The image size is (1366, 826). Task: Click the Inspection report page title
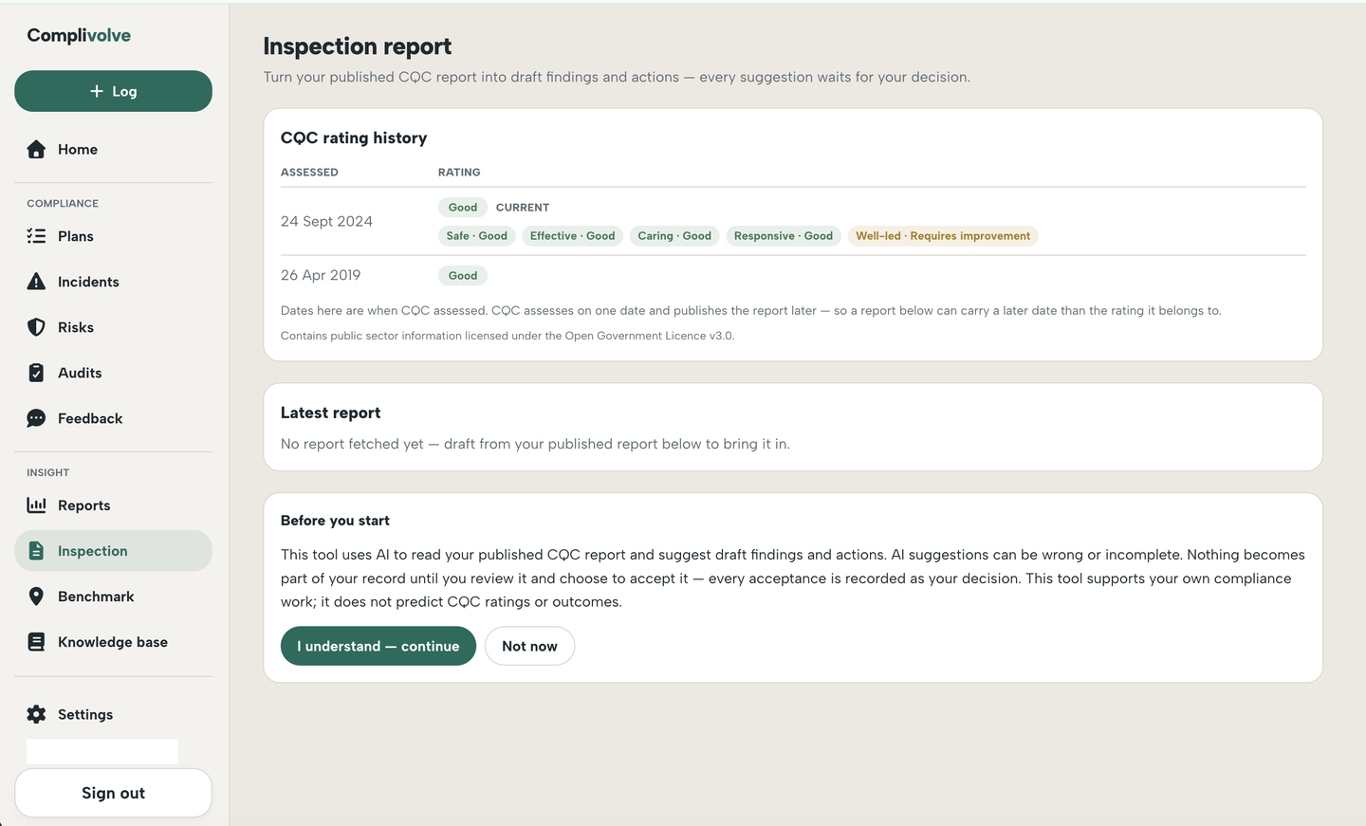357,46
